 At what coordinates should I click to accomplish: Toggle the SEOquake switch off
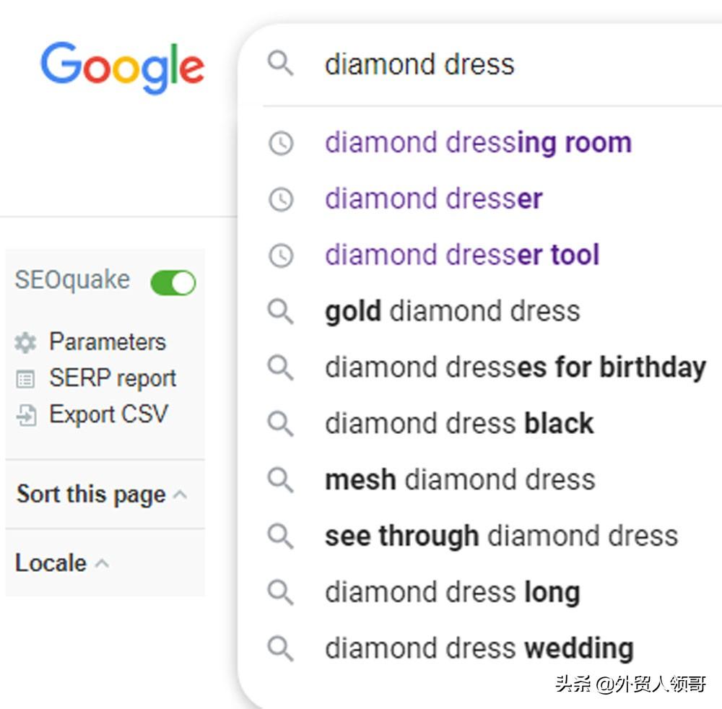173,282
